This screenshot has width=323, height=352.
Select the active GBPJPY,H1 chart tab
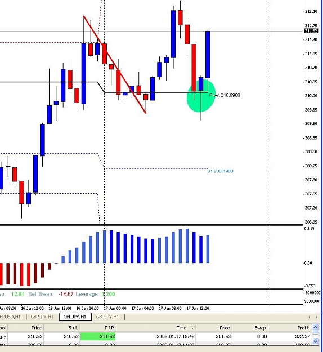point(75,317)
